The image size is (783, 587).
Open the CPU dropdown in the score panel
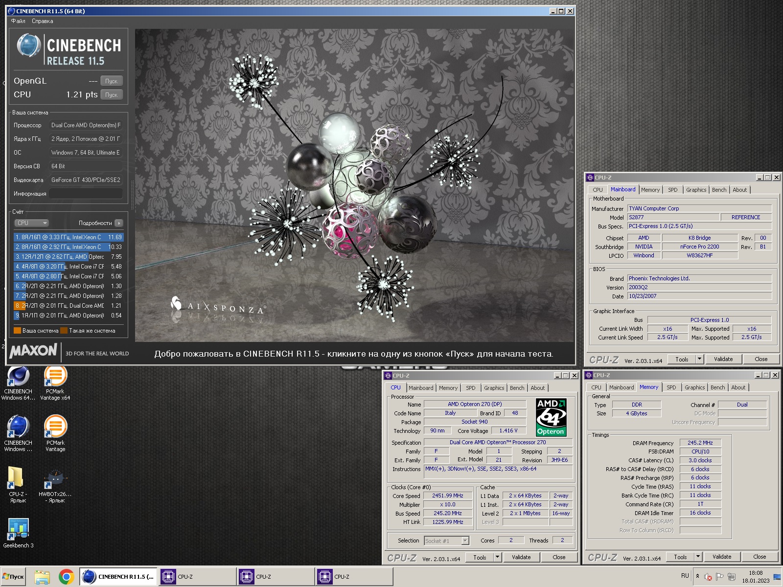(31, 223)
